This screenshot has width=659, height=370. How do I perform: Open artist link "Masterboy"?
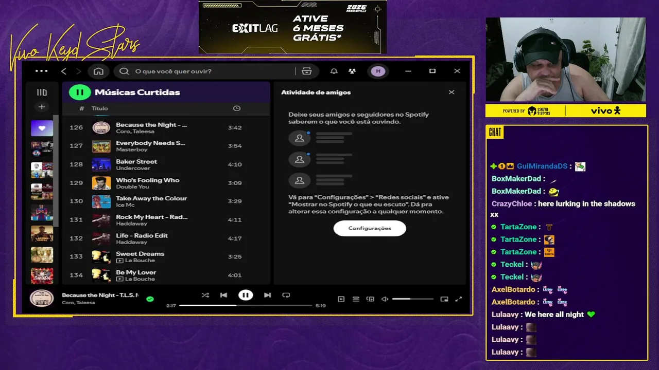point(132,150)
